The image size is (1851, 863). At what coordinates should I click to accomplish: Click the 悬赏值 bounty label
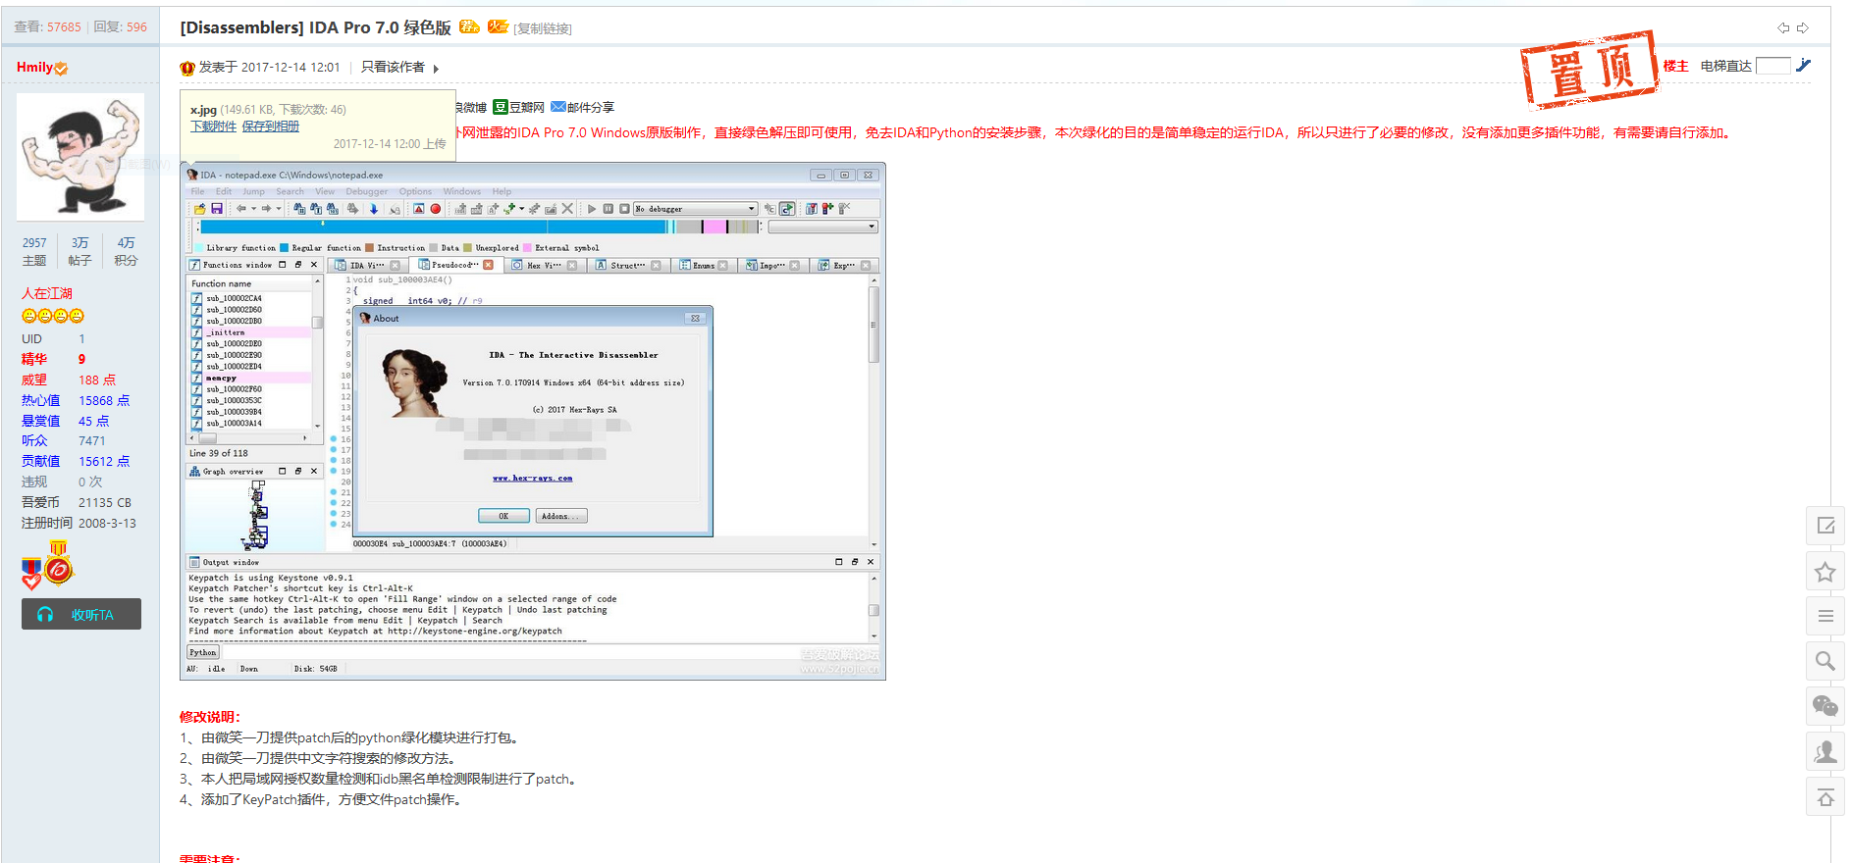(41, 421)
